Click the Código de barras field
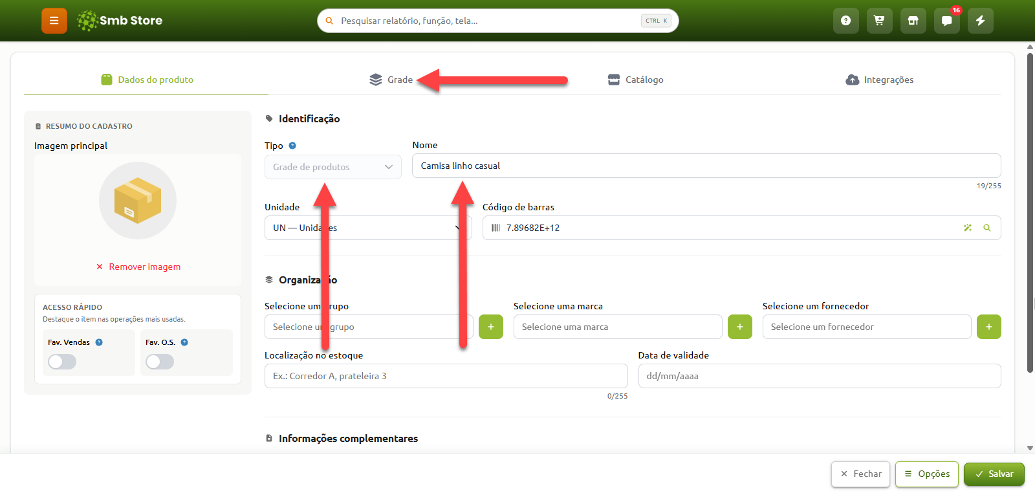 pos(741,228)
